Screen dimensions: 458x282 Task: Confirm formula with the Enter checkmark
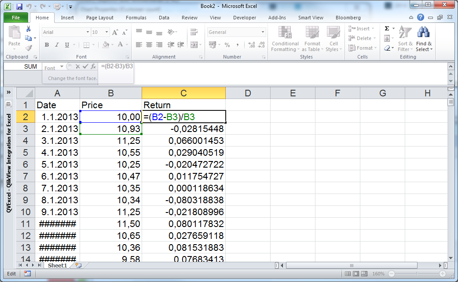tap(85, 67)
